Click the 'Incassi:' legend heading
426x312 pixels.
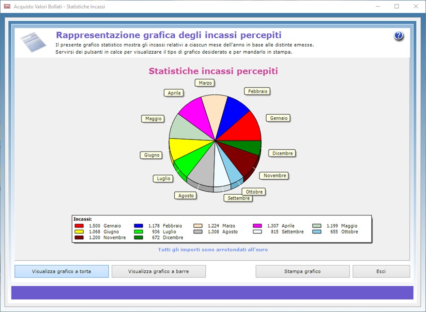(x=83, y=219)
